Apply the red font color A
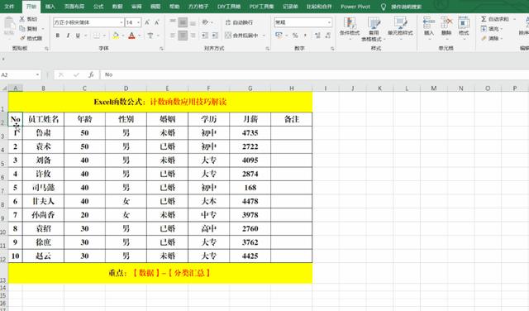This screenshot has width=529, height=311. click(x=132, y=36)
